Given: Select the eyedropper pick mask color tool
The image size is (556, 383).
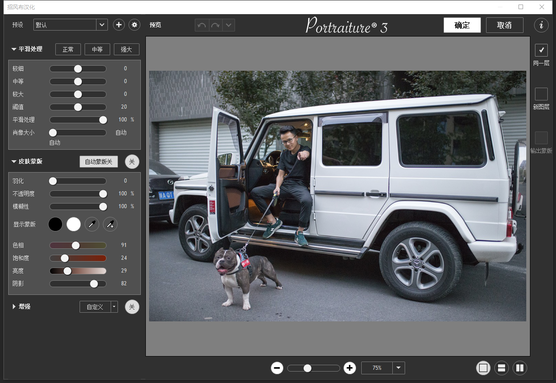Looking at the screenshot, I should coord(92,224).
